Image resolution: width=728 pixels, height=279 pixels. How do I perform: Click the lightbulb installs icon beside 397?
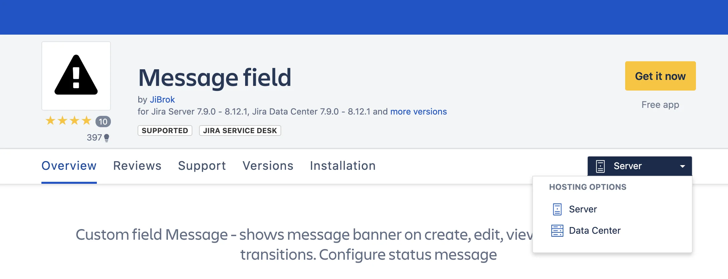point(107,138)
